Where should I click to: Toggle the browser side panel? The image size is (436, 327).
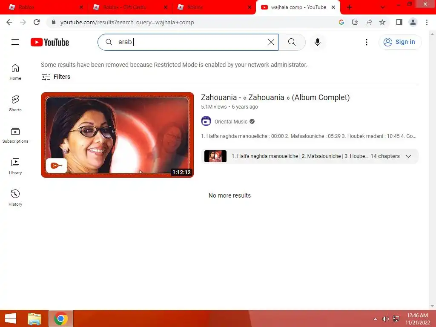pyautogui.click(x=399, y=22)
